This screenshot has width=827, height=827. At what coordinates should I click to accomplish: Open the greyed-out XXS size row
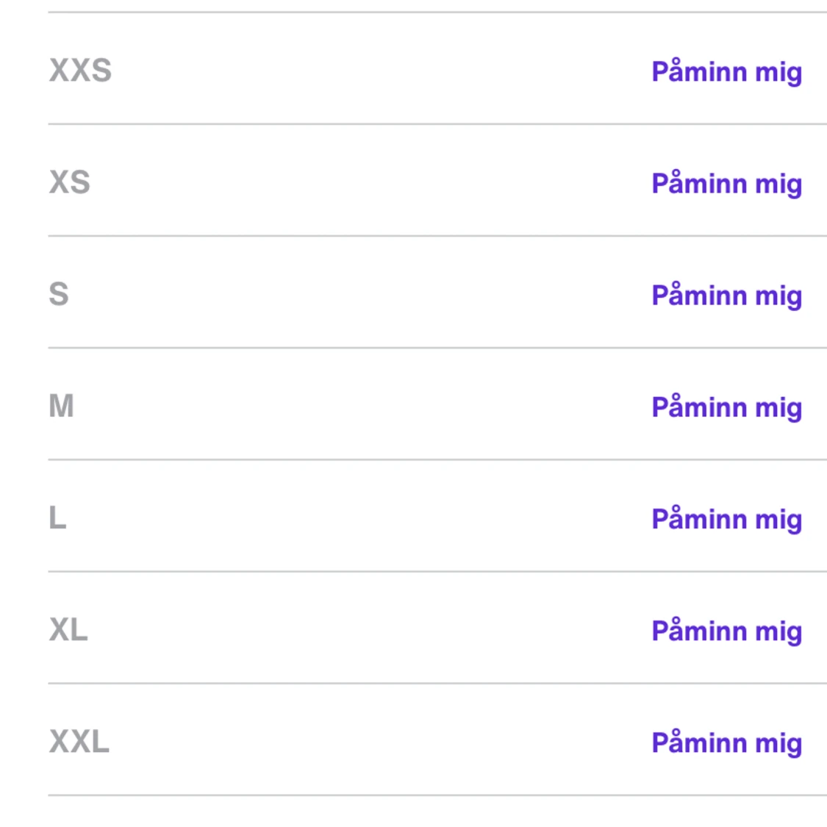coord(368,69)
